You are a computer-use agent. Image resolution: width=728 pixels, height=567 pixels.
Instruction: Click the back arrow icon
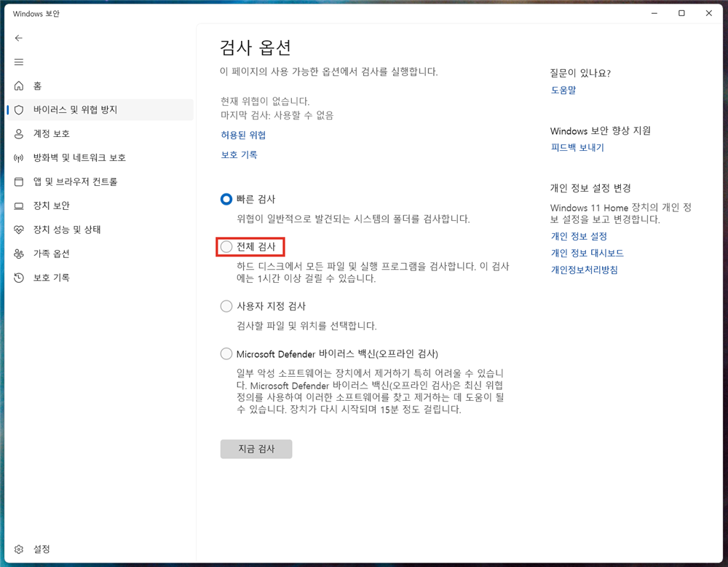coord(19,38)
